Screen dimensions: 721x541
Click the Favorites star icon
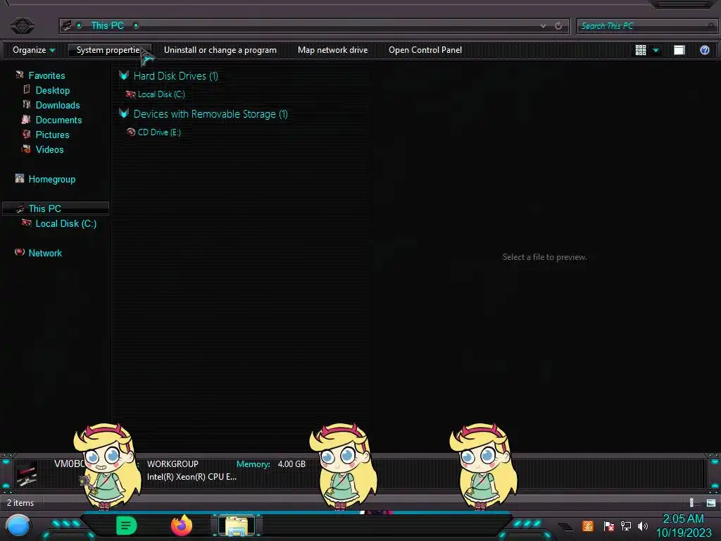click(19, 75)
